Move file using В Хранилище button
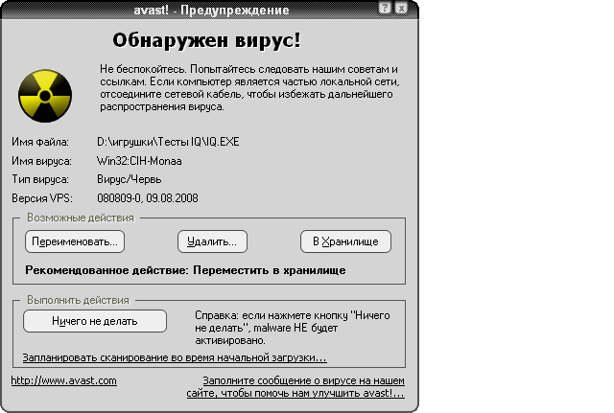The width and height of the screenshot is (614, 413). coord(345,241)
